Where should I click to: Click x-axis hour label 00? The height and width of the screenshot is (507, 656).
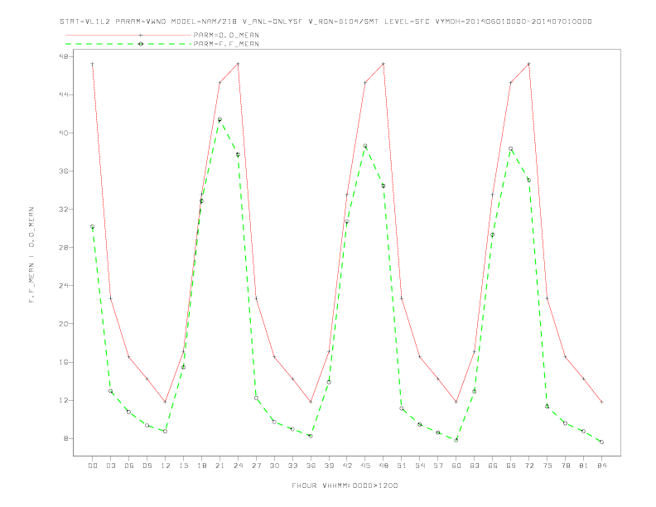click(x=93, y=466)
